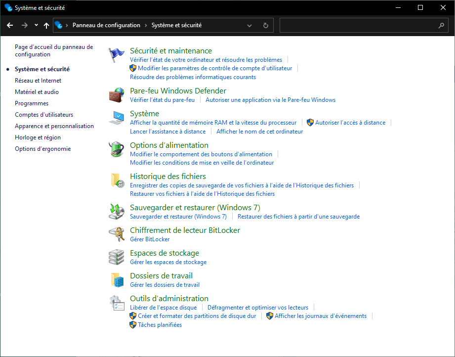This screenshot has height=357, width=455.
Task: Click Afficher le nom de cet ordinateur
Action: pyautogui.click(x=260, y=132)
